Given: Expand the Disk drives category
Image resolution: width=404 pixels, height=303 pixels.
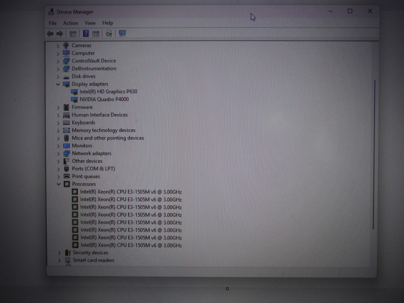Looking at the screenshot, I should (x=58, y=77).
